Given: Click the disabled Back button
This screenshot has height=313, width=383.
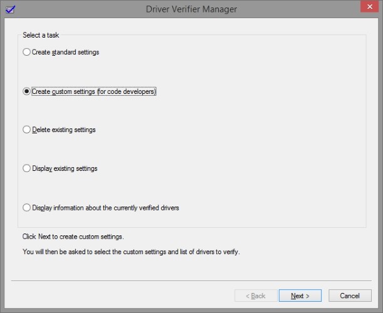Looking at the screenshot, I should click(256, 295).
